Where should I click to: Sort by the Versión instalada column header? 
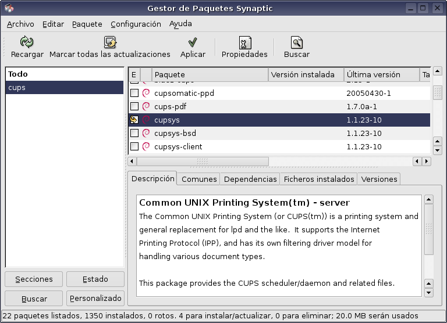point(306,74)
